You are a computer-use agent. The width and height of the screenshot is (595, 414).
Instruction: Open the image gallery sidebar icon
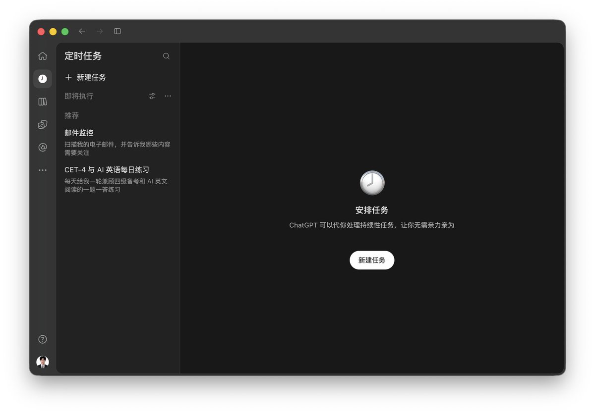(43, 124)
